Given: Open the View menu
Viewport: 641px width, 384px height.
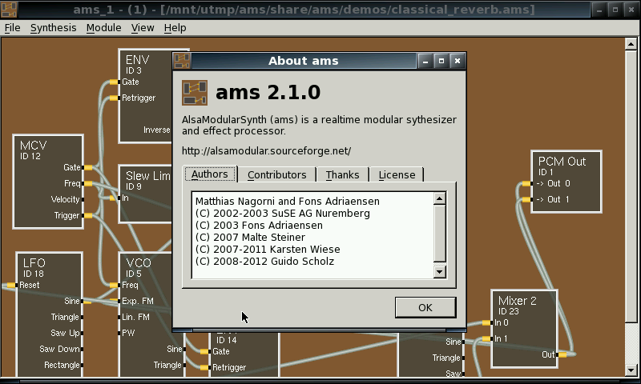Looking at the screenshot, I should point(143,28).
